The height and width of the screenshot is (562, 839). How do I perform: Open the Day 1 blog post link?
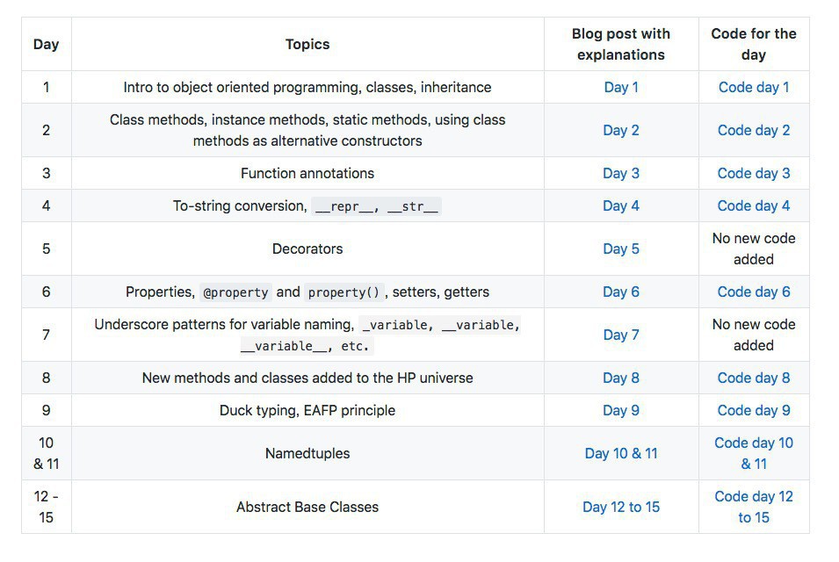coord(620,87)
